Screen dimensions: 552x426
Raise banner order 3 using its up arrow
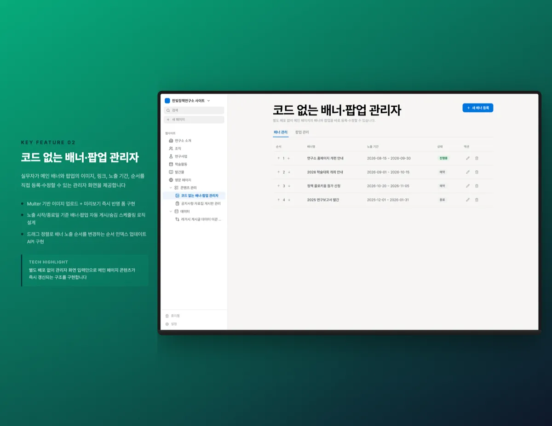coord(278,186)
